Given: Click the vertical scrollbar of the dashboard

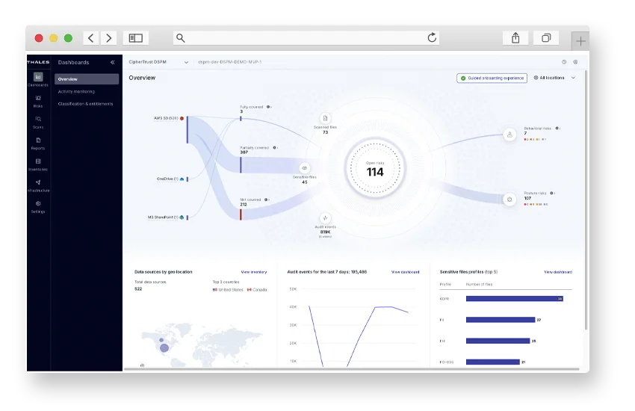Looking at the screenshot, I should click(586, 200).
